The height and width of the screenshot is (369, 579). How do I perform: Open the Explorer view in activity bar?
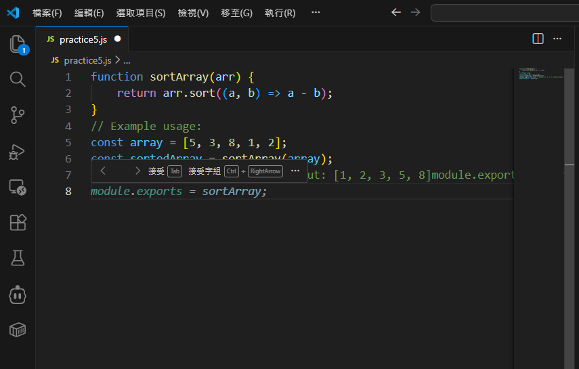(x=18, y=45)
